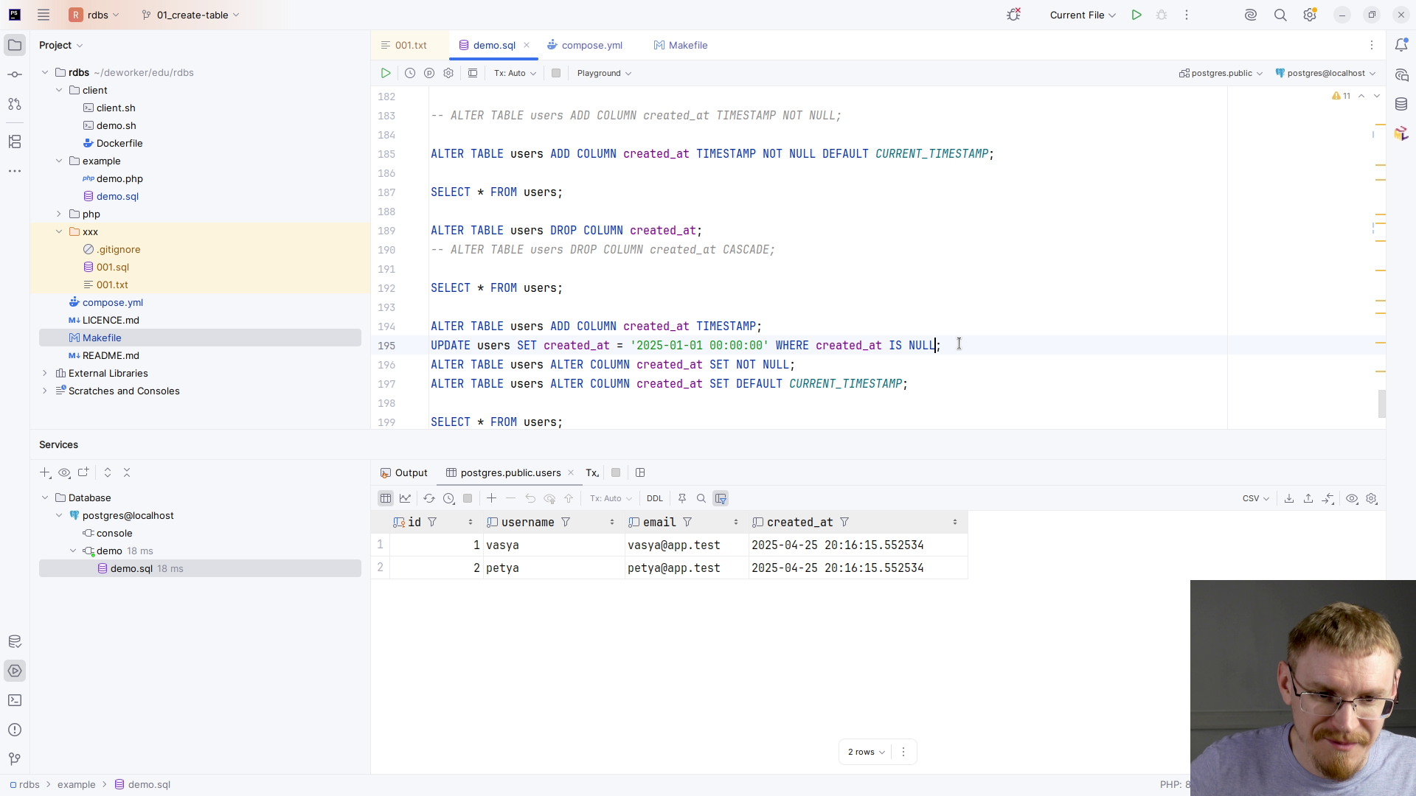The height and width of the screenshot is (796, 1416).
Task: Click the DDL button in results toolbar
Action: (x=654, y=499)
